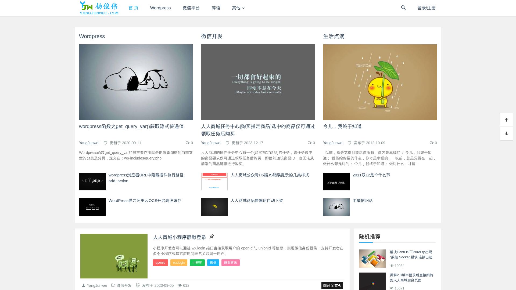
Task: Click the eye icon showing 612 views
Action: [180, 285]
